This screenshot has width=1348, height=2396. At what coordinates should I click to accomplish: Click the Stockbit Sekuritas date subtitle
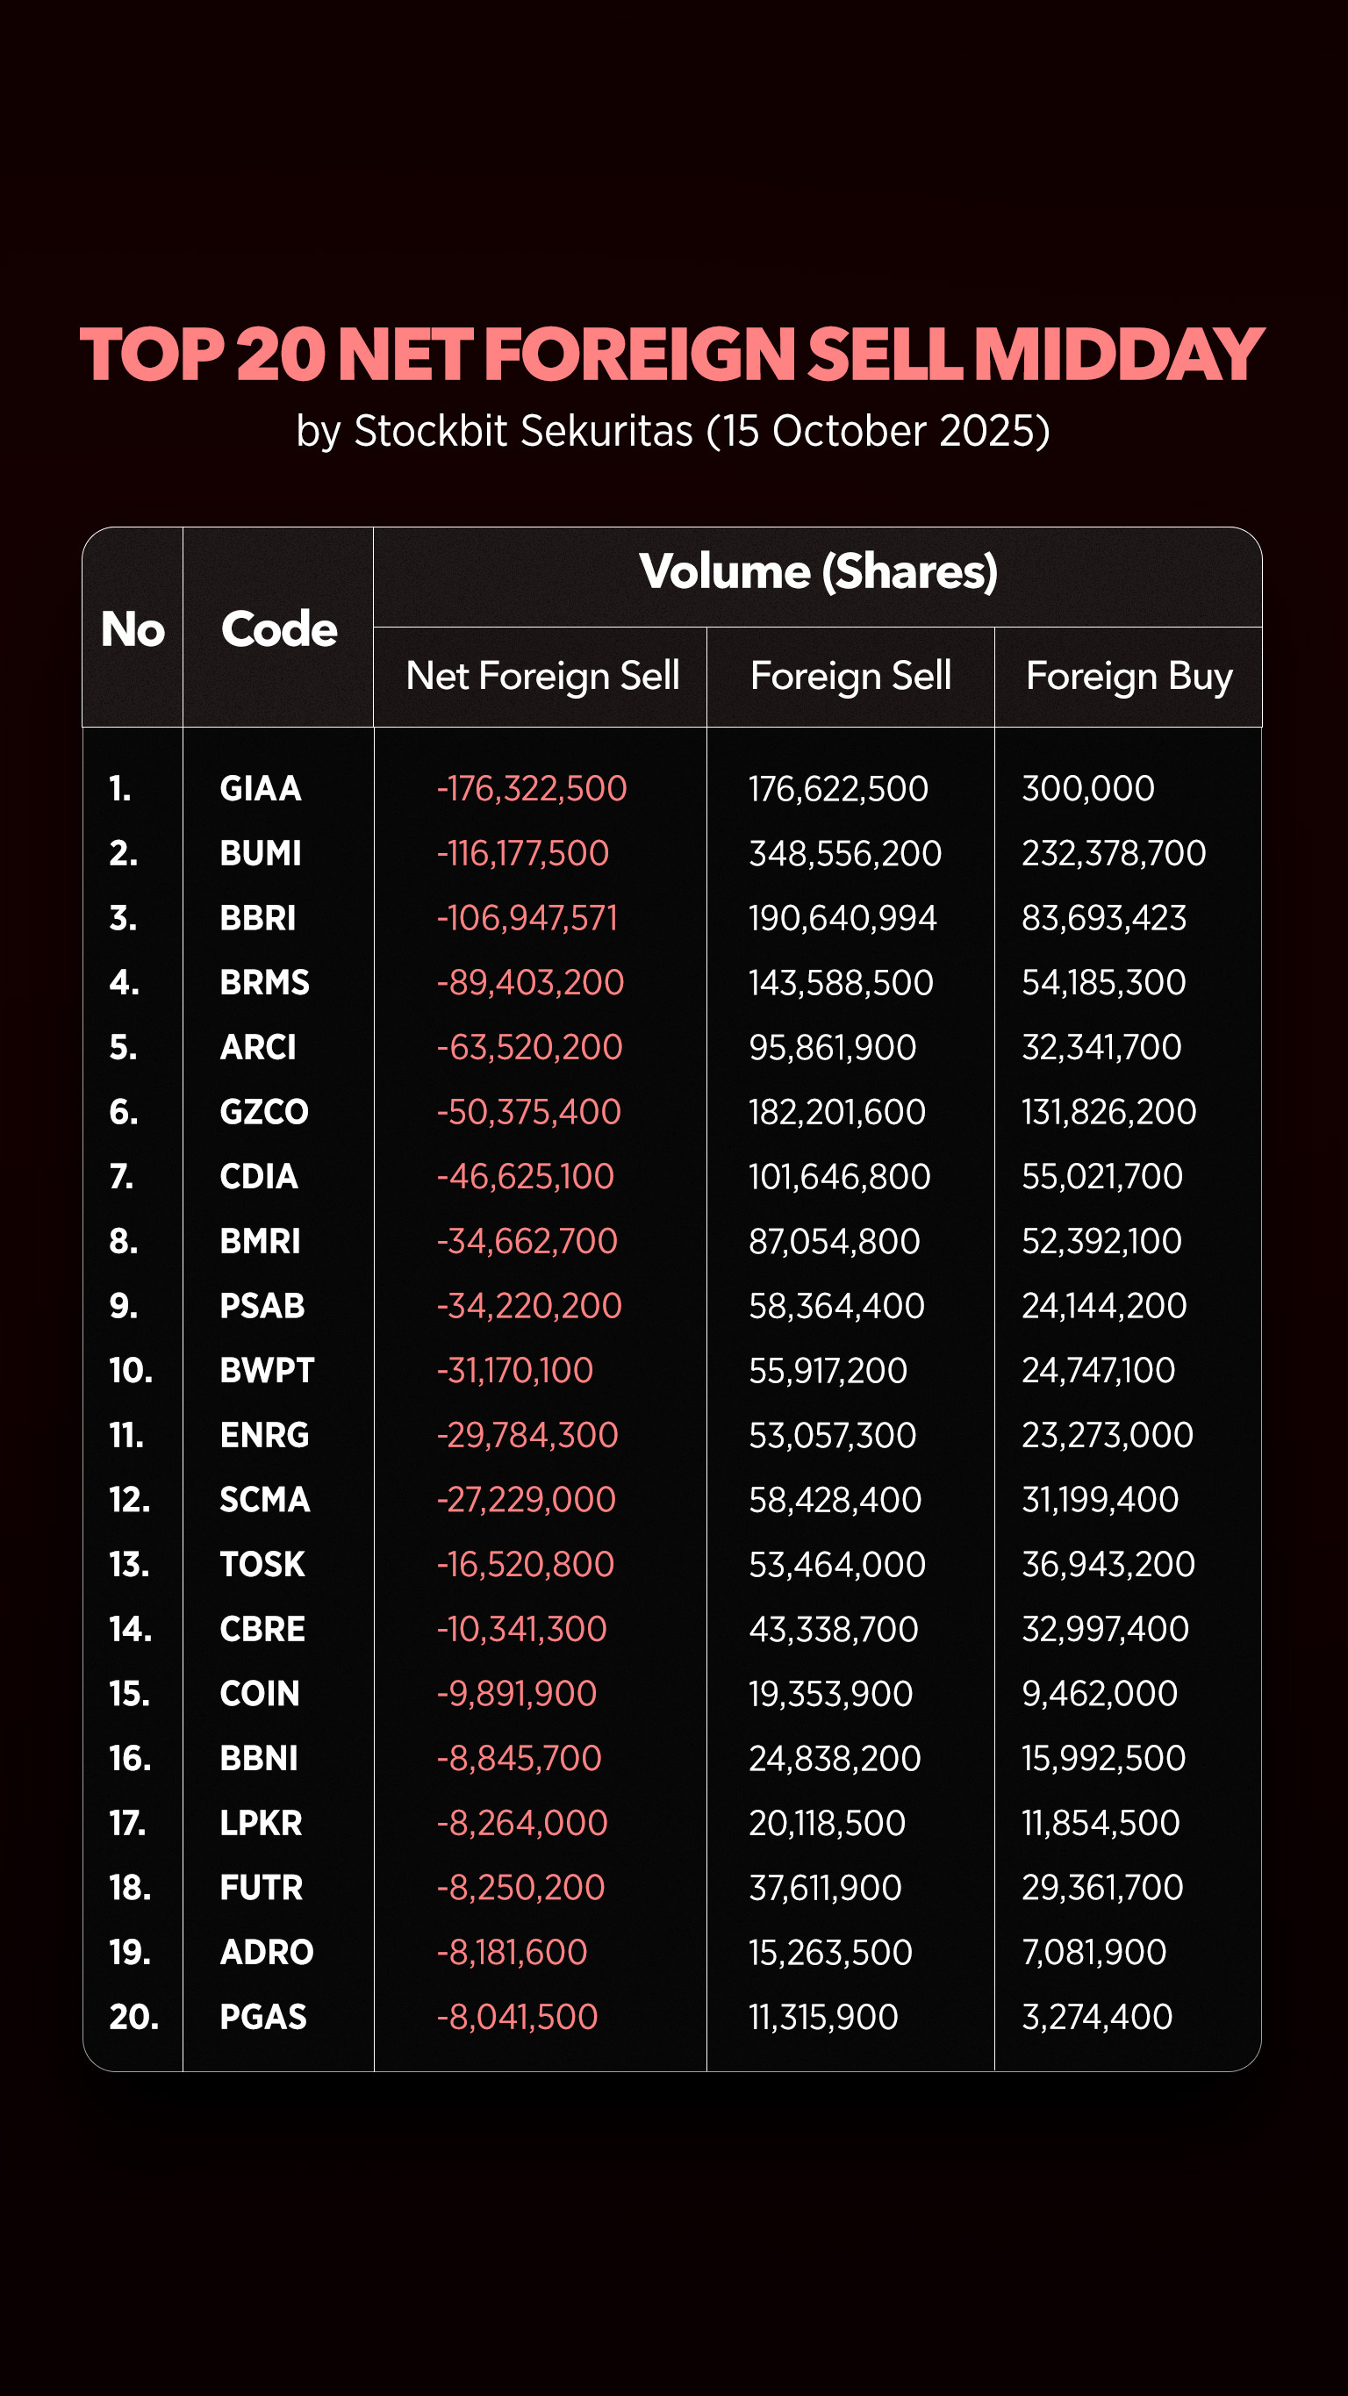[x=672, y=431]
